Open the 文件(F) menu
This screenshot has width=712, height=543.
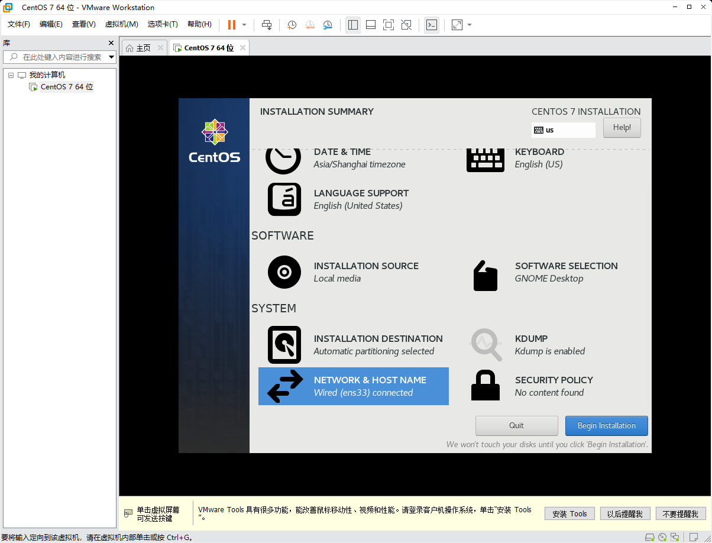(x=19, y=24)
